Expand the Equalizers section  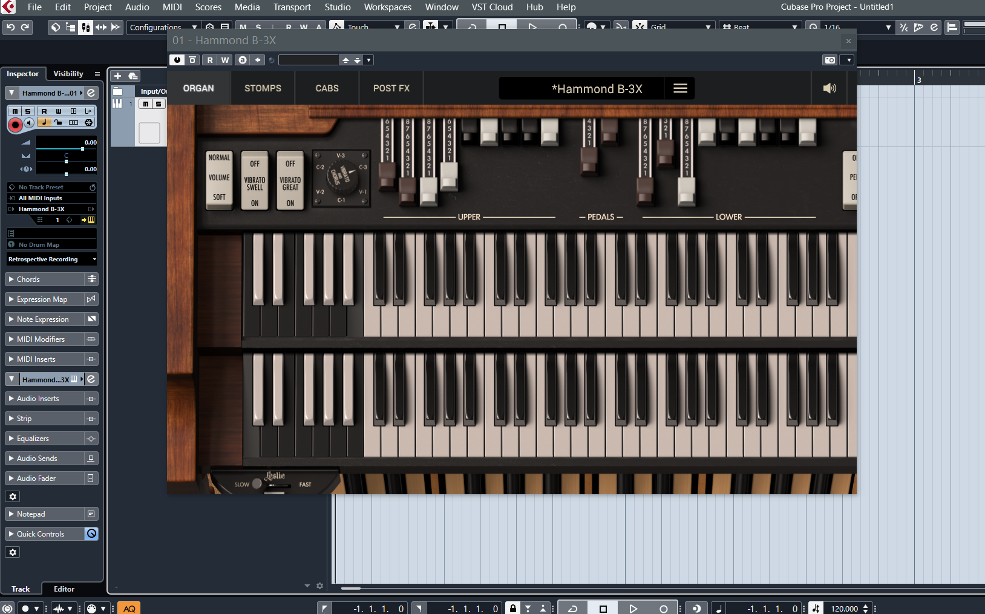(x=45, y=439)
